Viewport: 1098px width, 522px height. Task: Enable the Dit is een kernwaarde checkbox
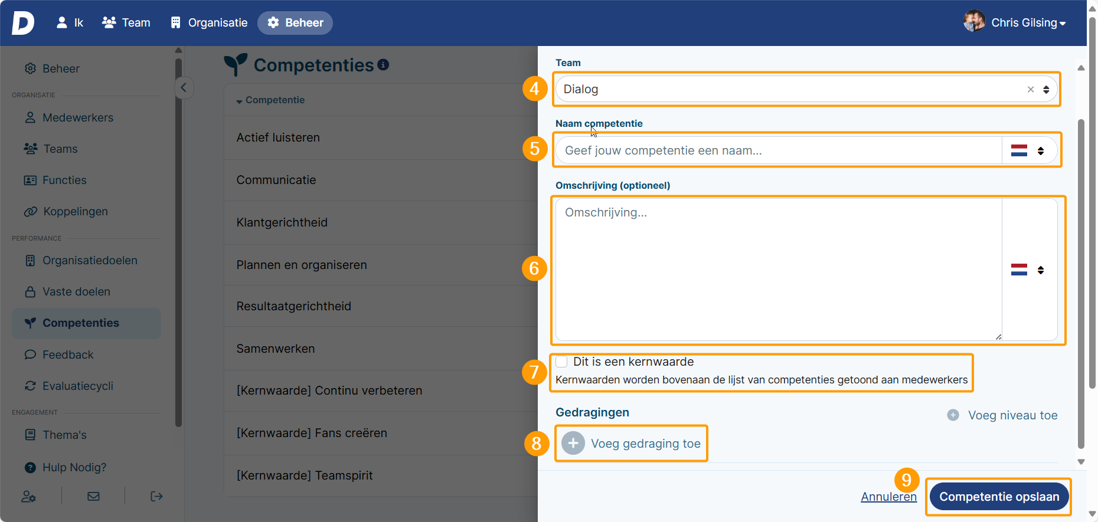(562, 362)
